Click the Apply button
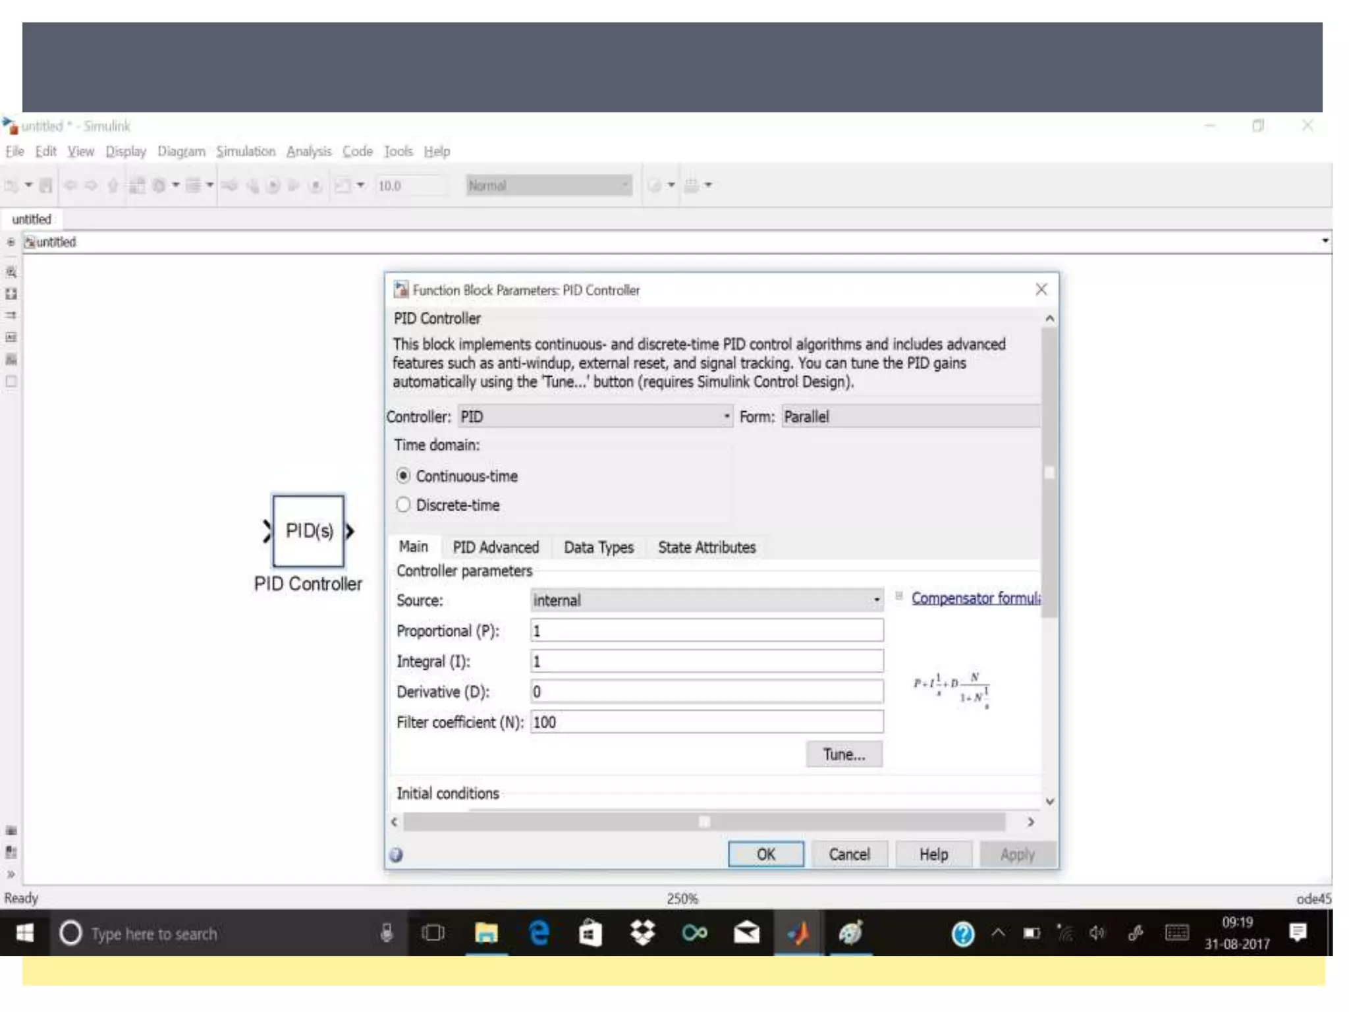Viewport: 1349px width, 1012px height. (1017, 855)
